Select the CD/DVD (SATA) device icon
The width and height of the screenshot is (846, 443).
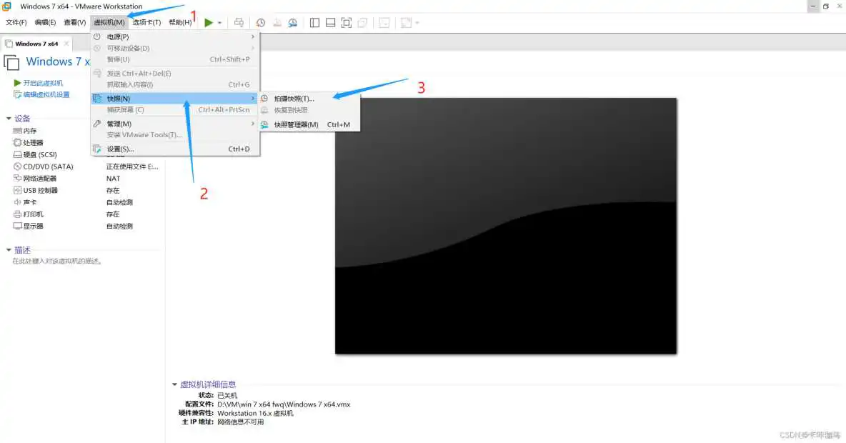coord(17,166)
